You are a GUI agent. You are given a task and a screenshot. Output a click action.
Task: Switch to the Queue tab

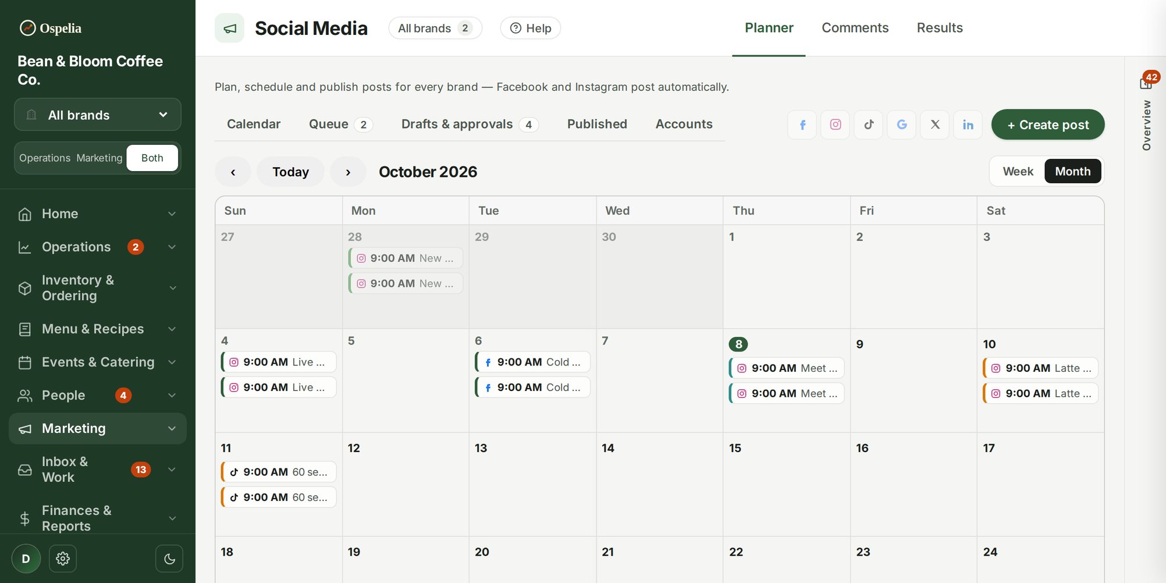[341, 125]
